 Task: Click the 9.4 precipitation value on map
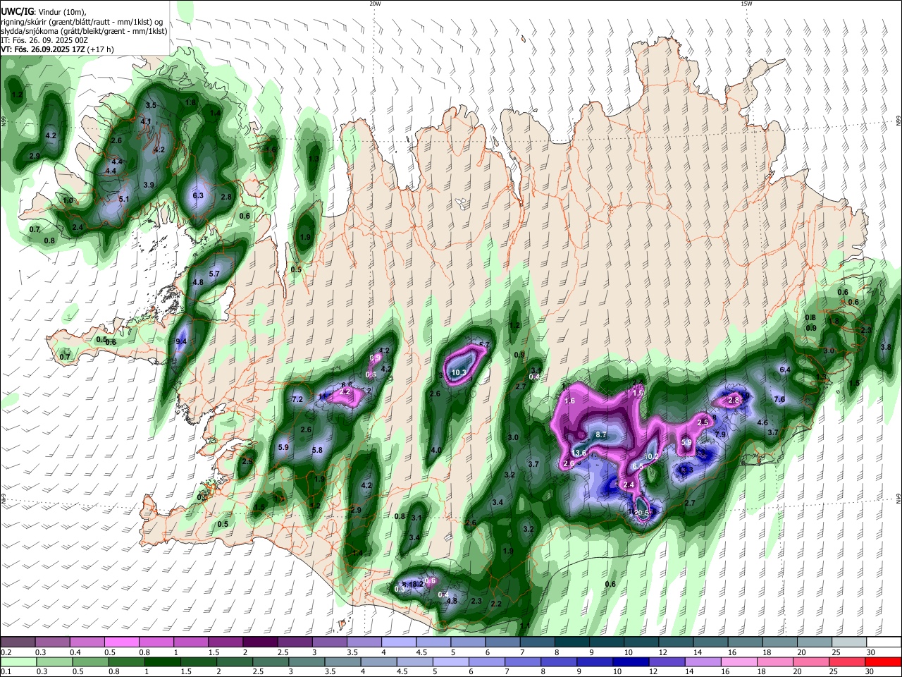point(181,341)
